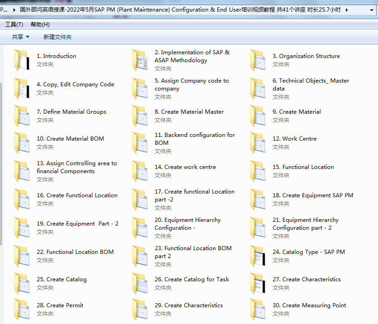Viewport: 378px width, 324px height.
Task: Click the SAP PM course folder name in address bar
Action: pyautogui.click(x=180, y=10)
